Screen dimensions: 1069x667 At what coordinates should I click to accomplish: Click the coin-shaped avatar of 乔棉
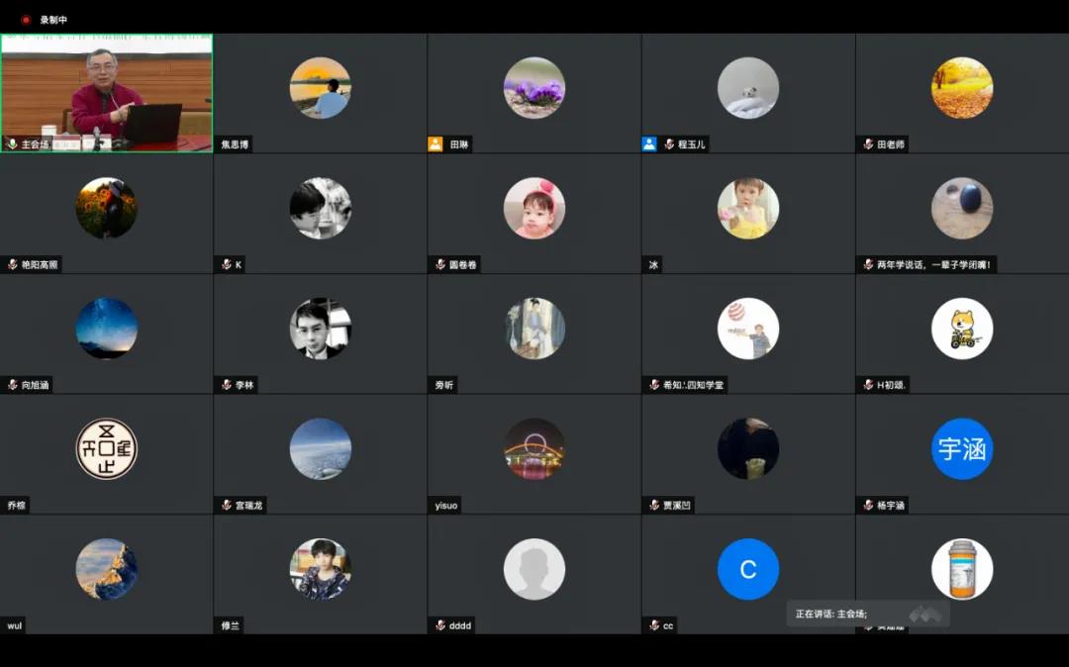[106, 449]
